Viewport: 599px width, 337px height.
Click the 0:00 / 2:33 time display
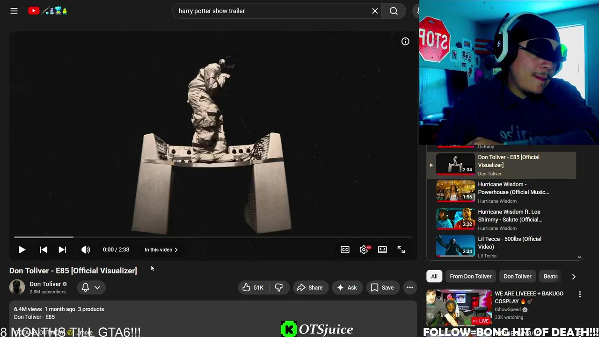pos(116,249)
